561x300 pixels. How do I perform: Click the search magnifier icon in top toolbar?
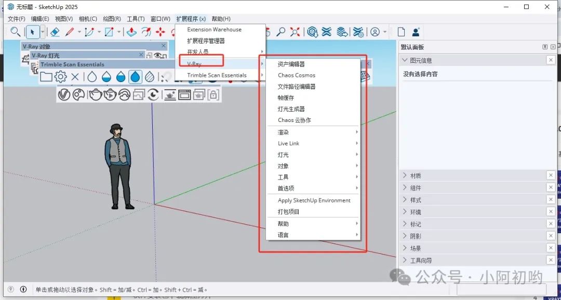tap(15, 32)
